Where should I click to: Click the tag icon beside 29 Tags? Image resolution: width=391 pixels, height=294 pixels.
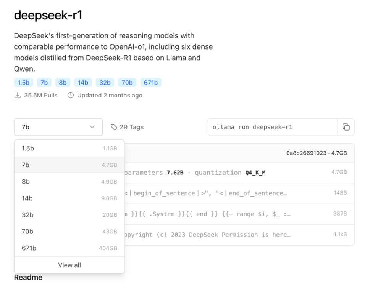114,127
